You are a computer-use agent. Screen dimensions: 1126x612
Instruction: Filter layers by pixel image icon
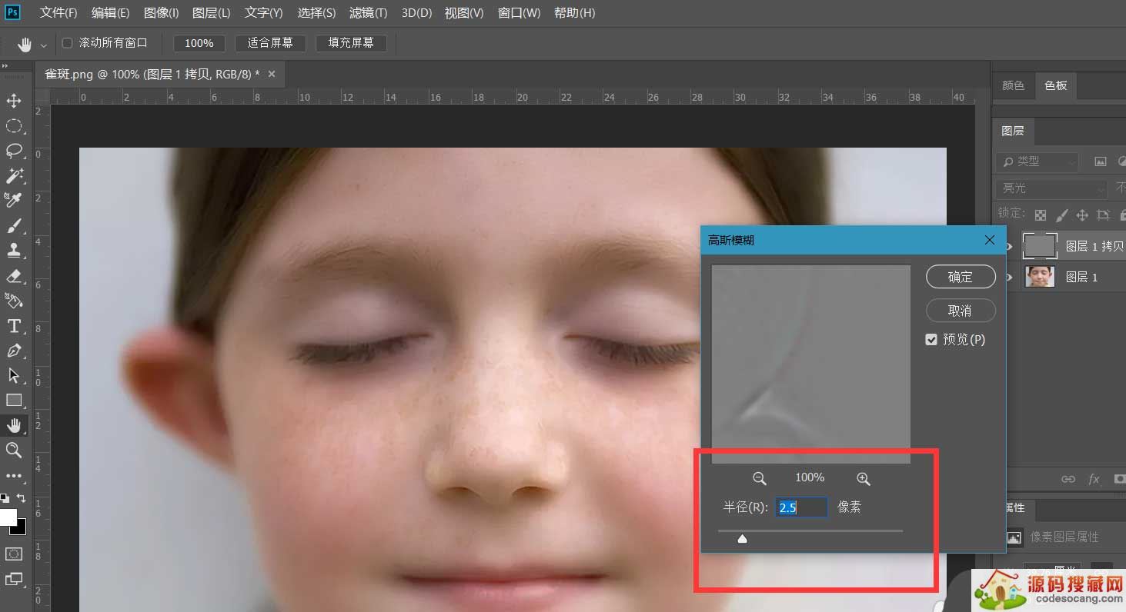click(x=1101, y=161)
